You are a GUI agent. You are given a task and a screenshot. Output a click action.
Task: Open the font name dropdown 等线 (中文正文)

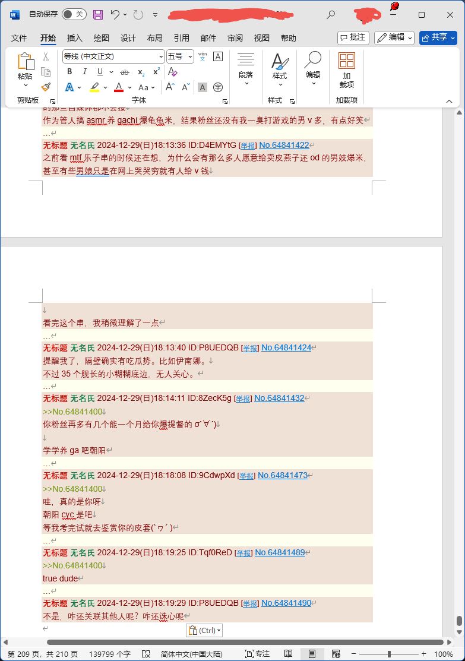(113, 56)
